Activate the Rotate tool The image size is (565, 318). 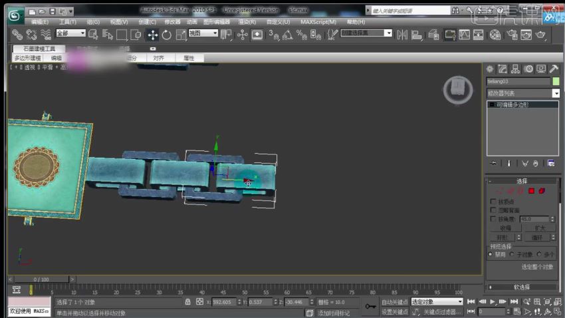(x=166, y=35)
